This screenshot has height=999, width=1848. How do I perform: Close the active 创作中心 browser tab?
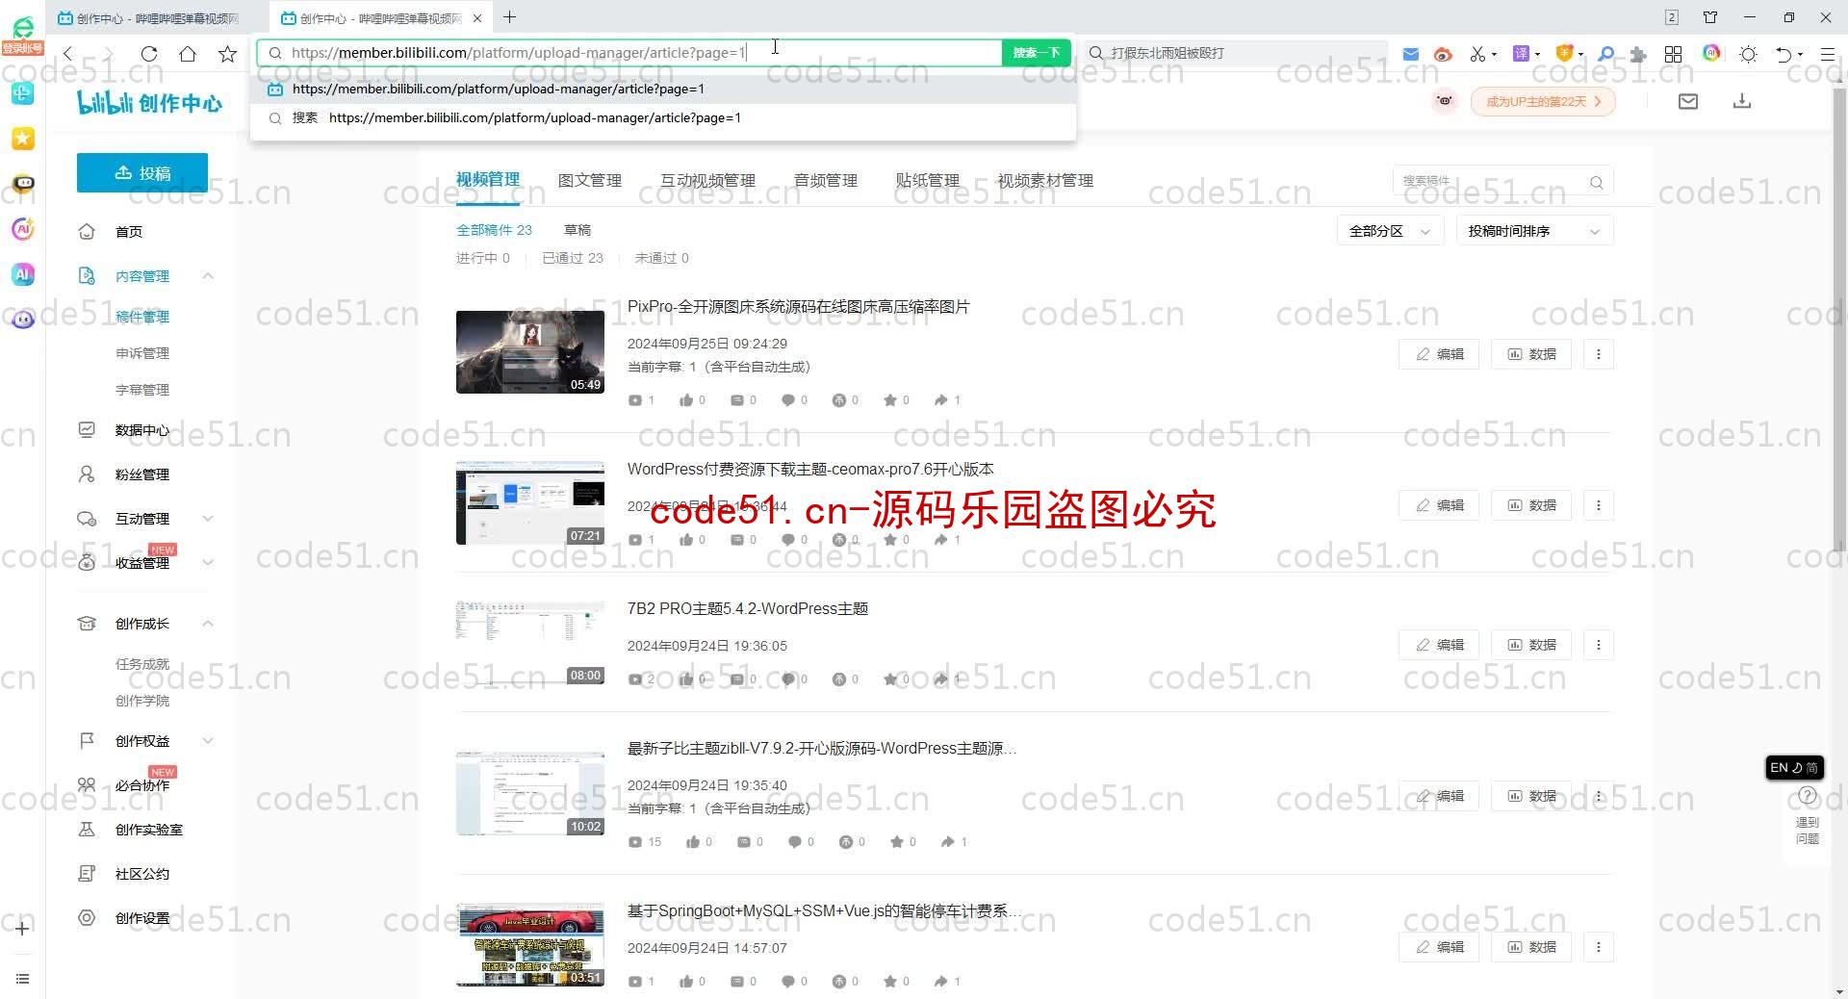tap(477, 18)
